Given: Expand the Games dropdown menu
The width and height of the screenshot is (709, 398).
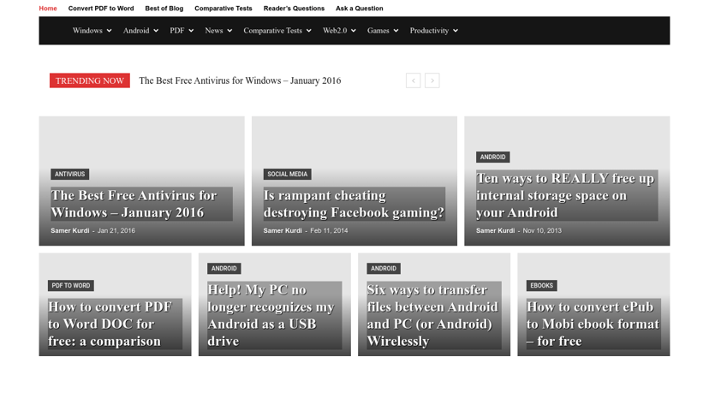Looking at the screenshot, I should click(x=383, y=31).
